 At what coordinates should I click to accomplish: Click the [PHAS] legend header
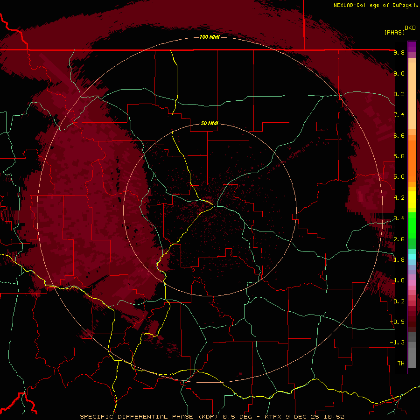[394, 32]
